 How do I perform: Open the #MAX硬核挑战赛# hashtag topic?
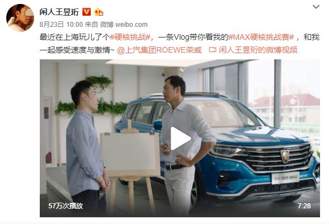[x=261, y=37]
